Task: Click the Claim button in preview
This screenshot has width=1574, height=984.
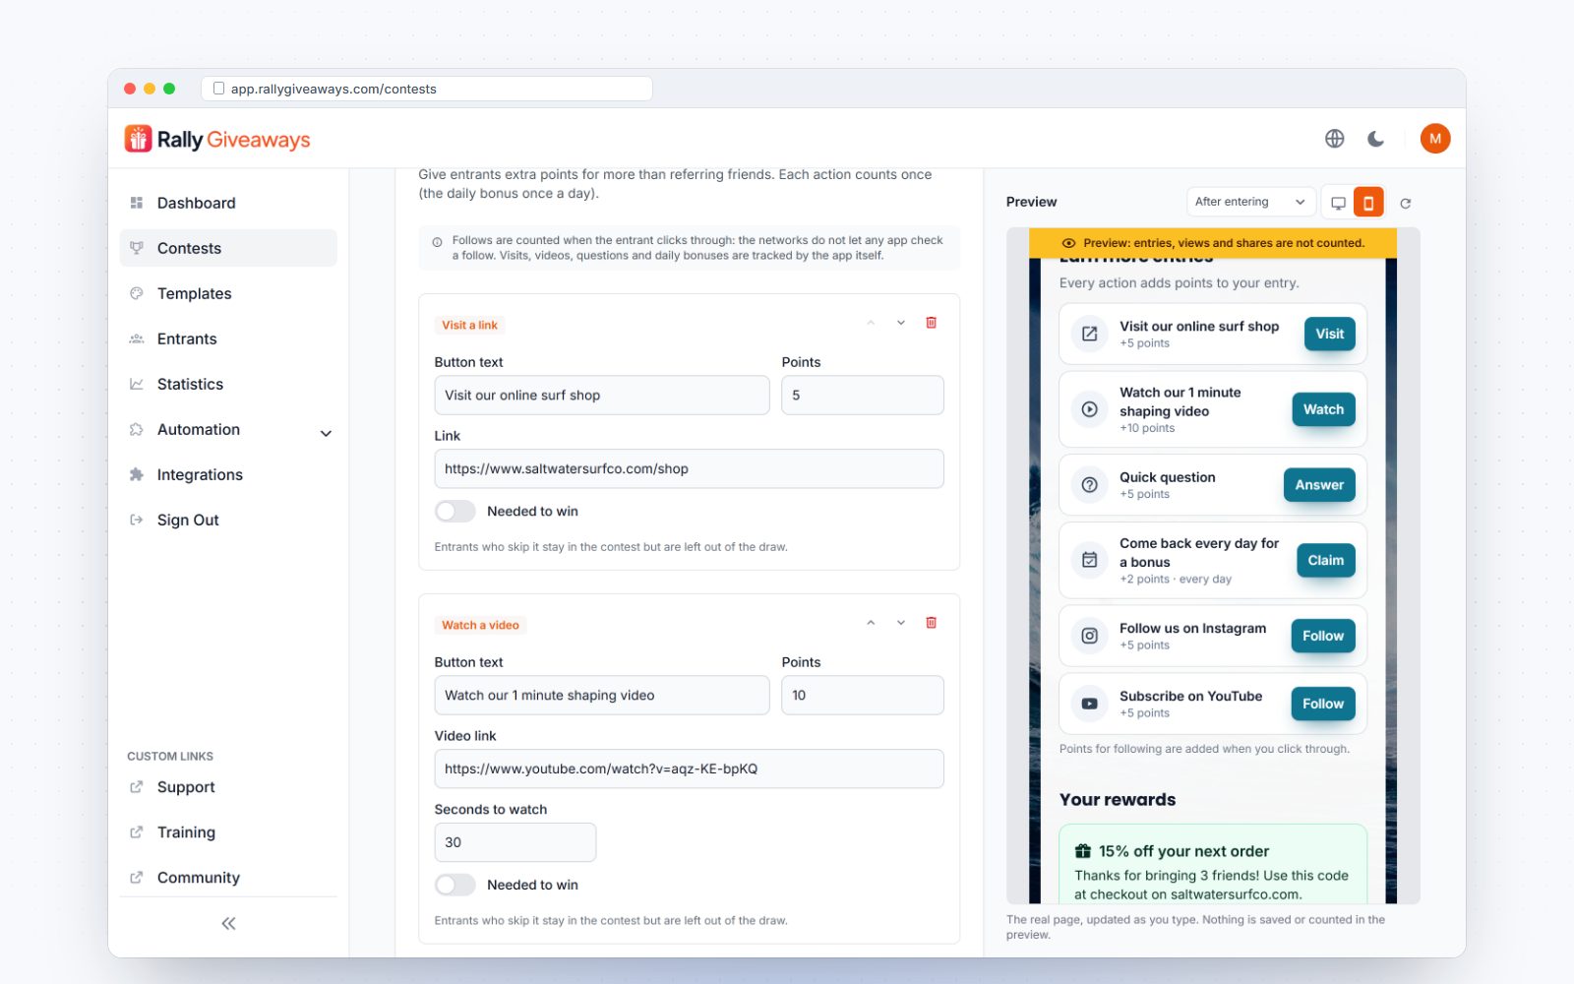Action: pos(1325,560)
